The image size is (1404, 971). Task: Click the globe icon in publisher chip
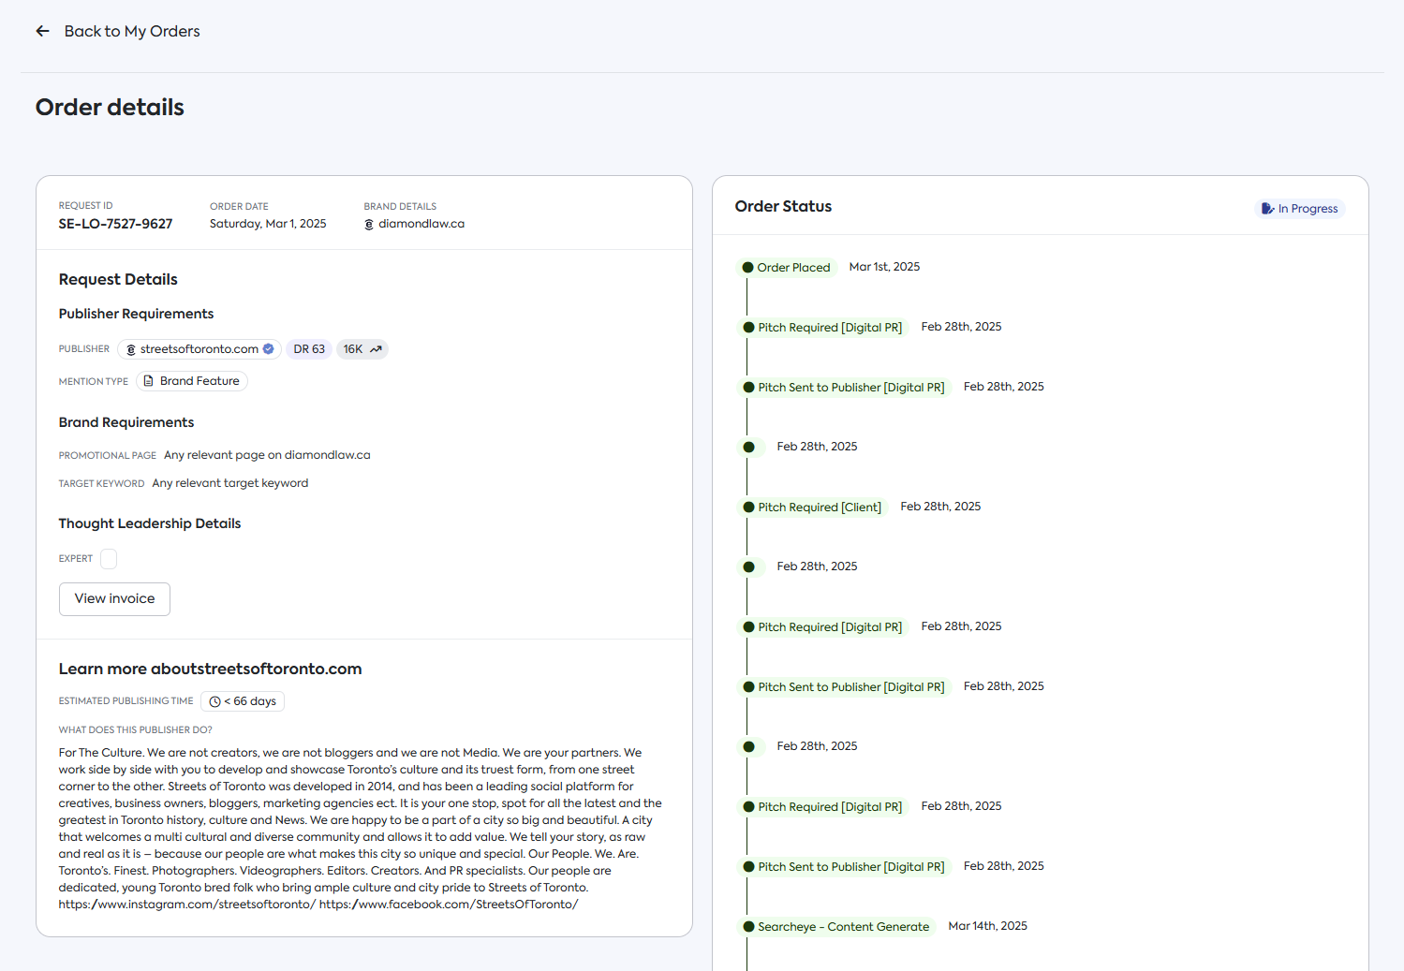coord(131,349)
